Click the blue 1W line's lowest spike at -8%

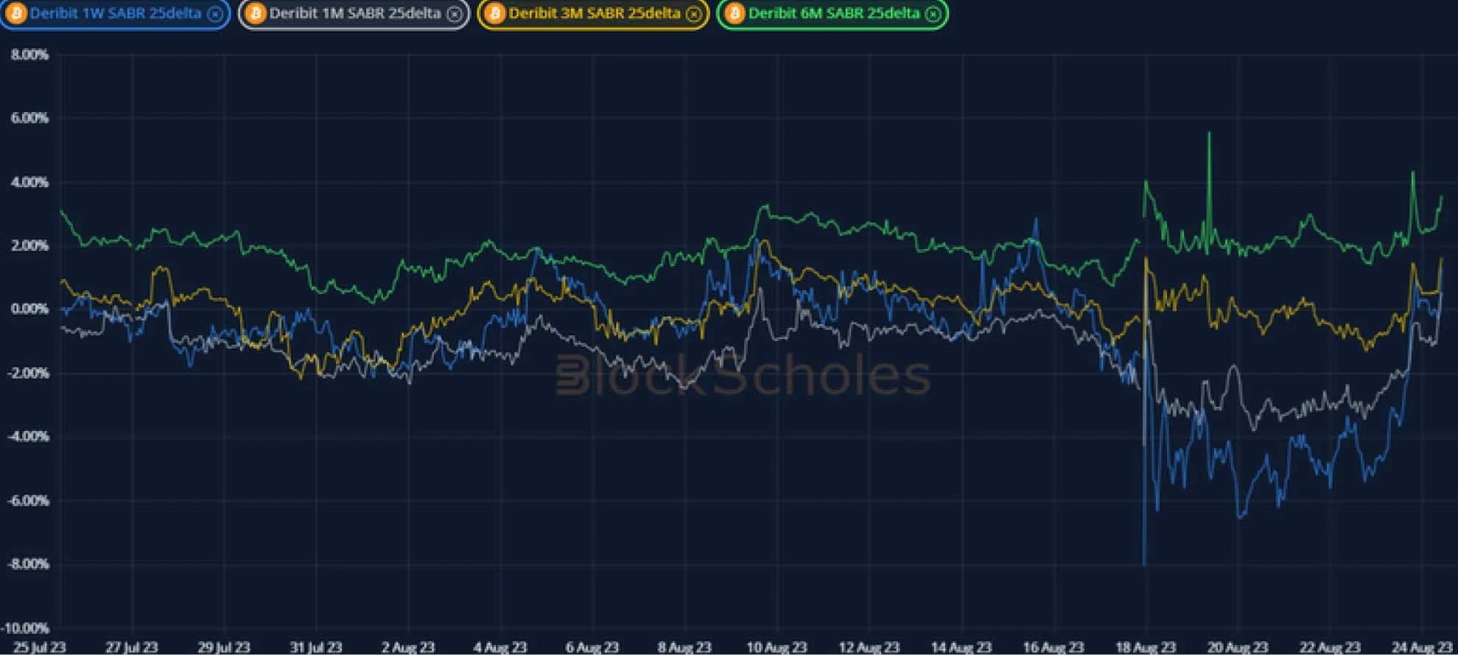(x=1144, y=563)
